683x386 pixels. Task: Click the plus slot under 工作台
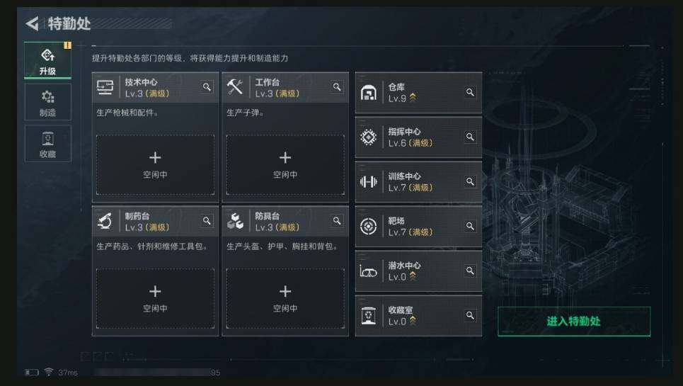pyautogui.click(x=285, y=164)
